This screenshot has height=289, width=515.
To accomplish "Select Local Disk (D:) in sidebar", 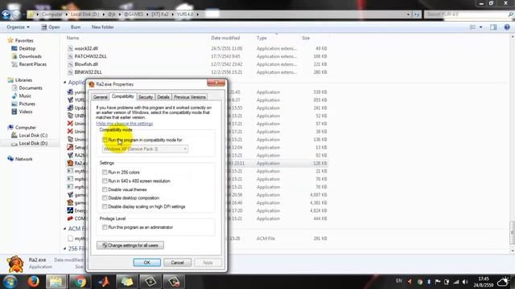I will tap(33, 143).
